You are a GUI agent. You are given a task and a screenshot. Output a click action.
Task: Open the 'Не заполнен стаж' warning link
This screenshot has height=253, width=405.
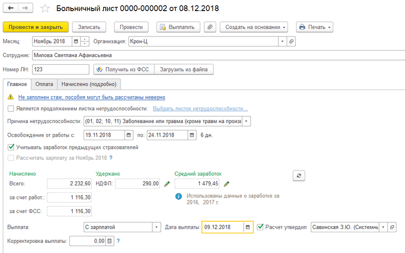(x=92, y=97)
